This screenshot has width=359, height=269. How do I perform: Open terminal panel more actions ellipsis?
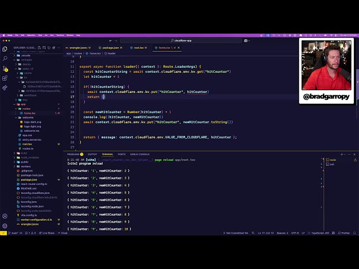(349, 155)
